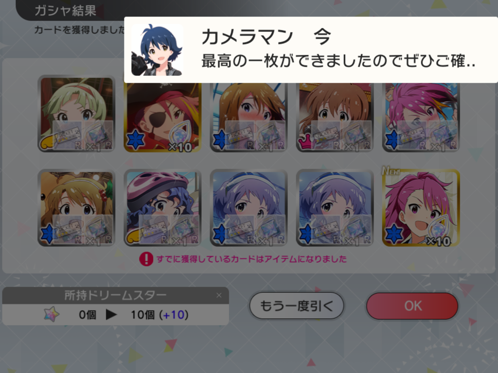Tap the x10 dream star badge on pirate card
Image resolution: width=498 pixels, height=373 pixels.
click(180, 138)
